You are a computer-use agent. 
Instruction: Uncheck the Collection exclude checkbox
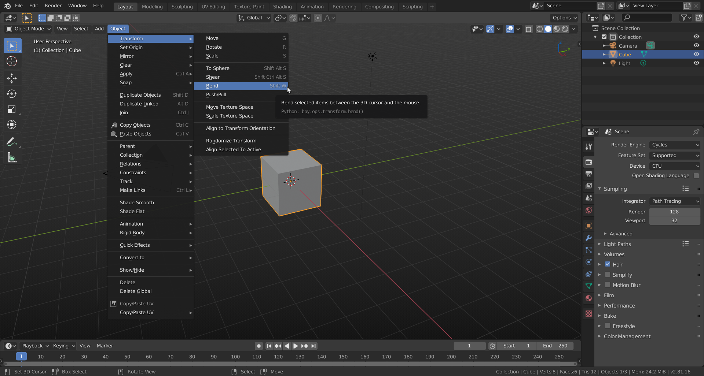(x=604, y=37)
